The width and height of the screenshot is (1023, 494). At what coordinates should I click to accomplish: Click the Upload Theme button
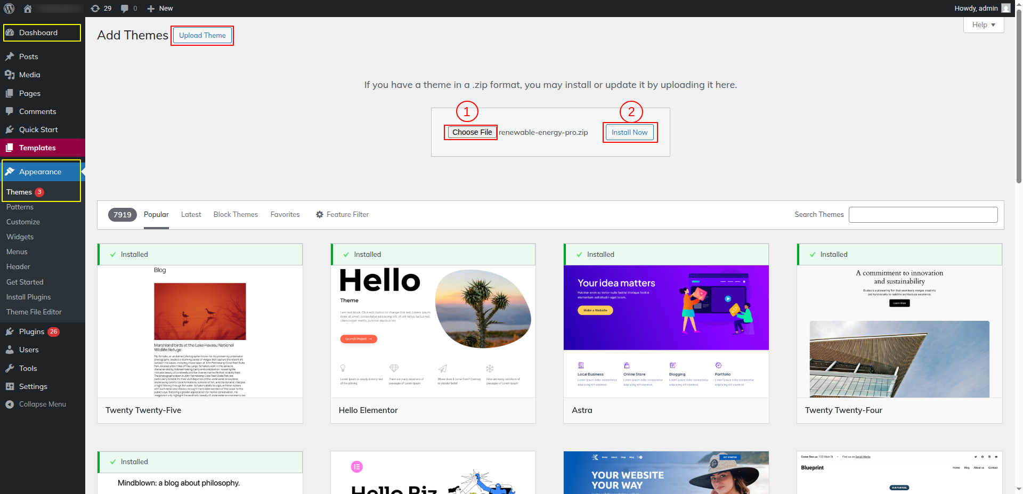[202, 36]
